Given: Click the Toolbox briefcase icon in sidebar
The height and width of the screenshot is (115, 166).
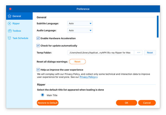Looking at the screenshot, I should (x=9, y=31).
